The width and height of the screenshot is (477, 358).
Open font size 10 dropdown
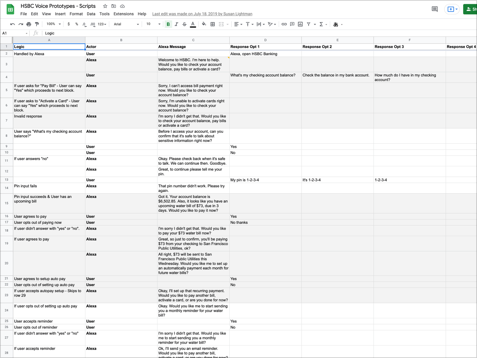pyautogui.click(x=153, y=24)
